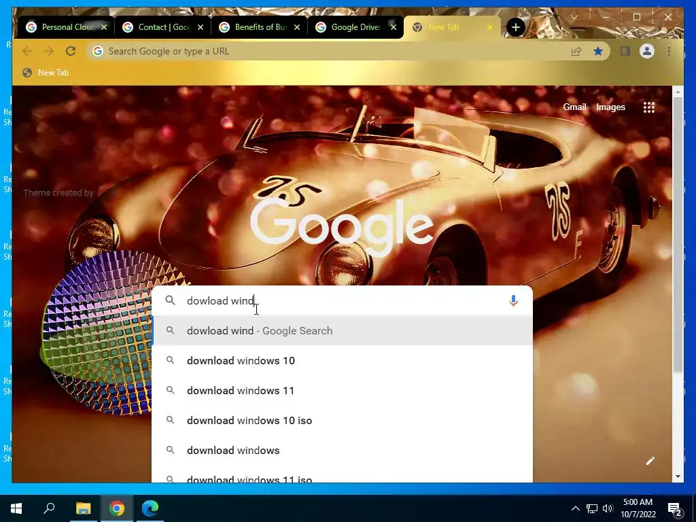Image resolution: width=696 pixels, height=522 pixels.
Task: Open the clock showing 5:00 AM
Action: [638, 508]
